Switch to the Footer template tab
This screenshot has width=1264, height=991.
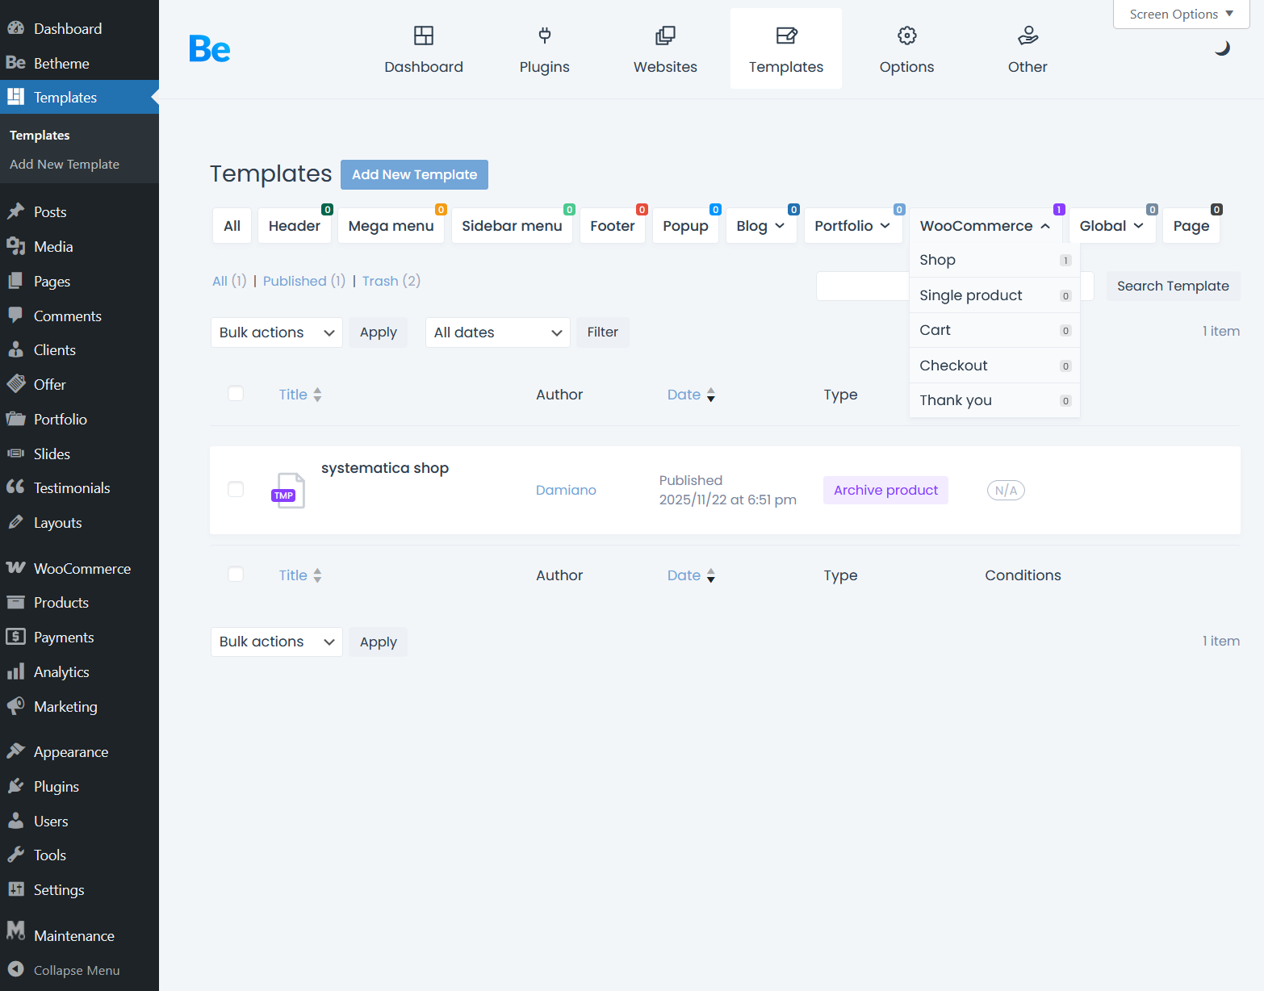pyautogui.click(x=612, y=226)
